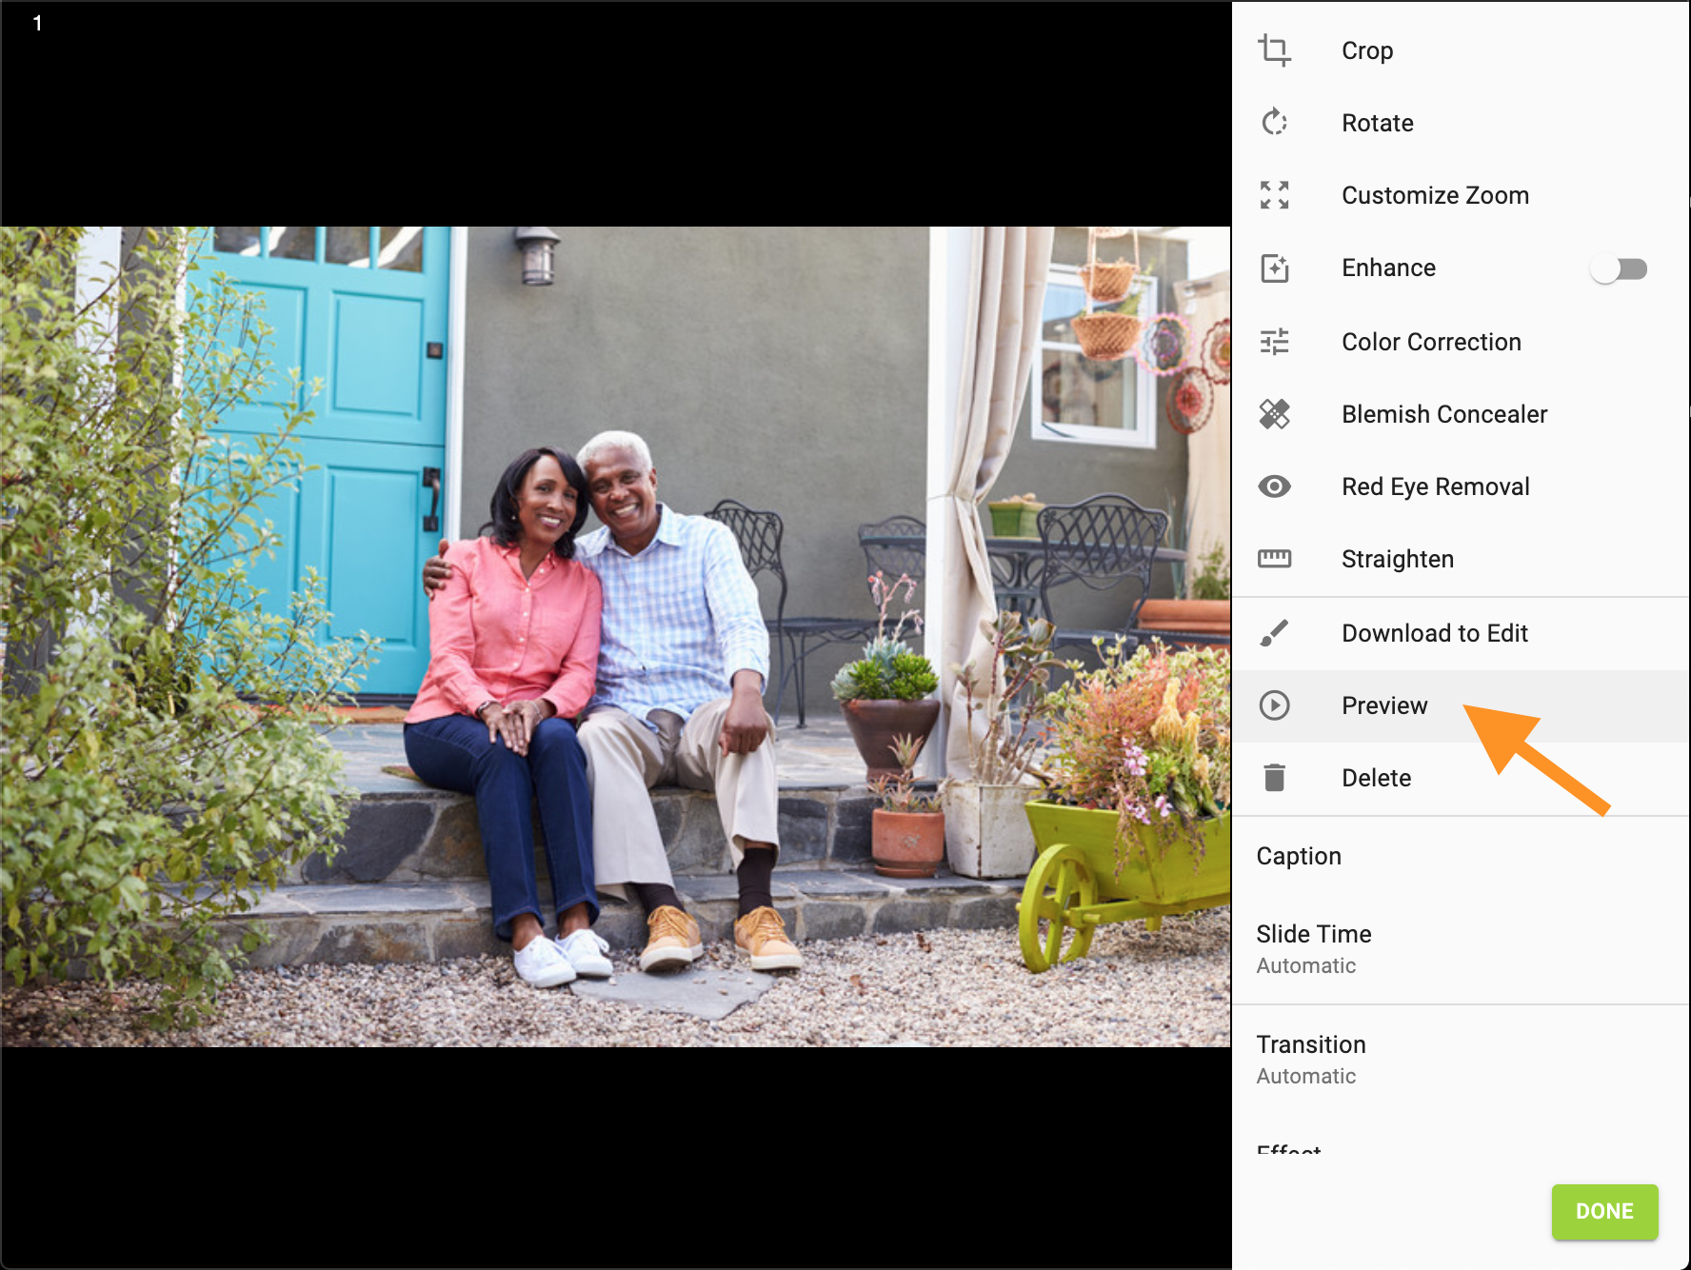Open the Caption editor
The image size is (1691, 1270).
tap(1299, 855)
